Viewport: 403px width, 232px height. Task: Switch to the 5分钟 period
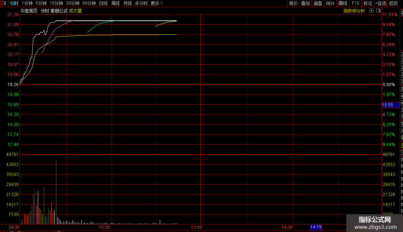coord(41,3)
